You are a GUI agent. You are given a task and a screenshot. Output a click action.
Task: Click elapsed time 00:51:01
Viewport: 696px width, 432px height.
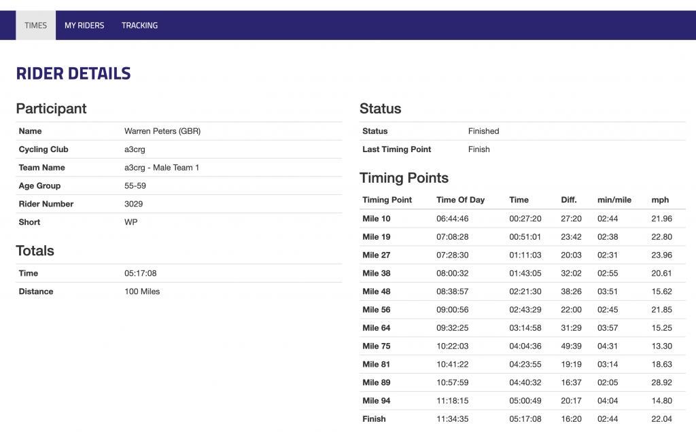coord(525,236)
